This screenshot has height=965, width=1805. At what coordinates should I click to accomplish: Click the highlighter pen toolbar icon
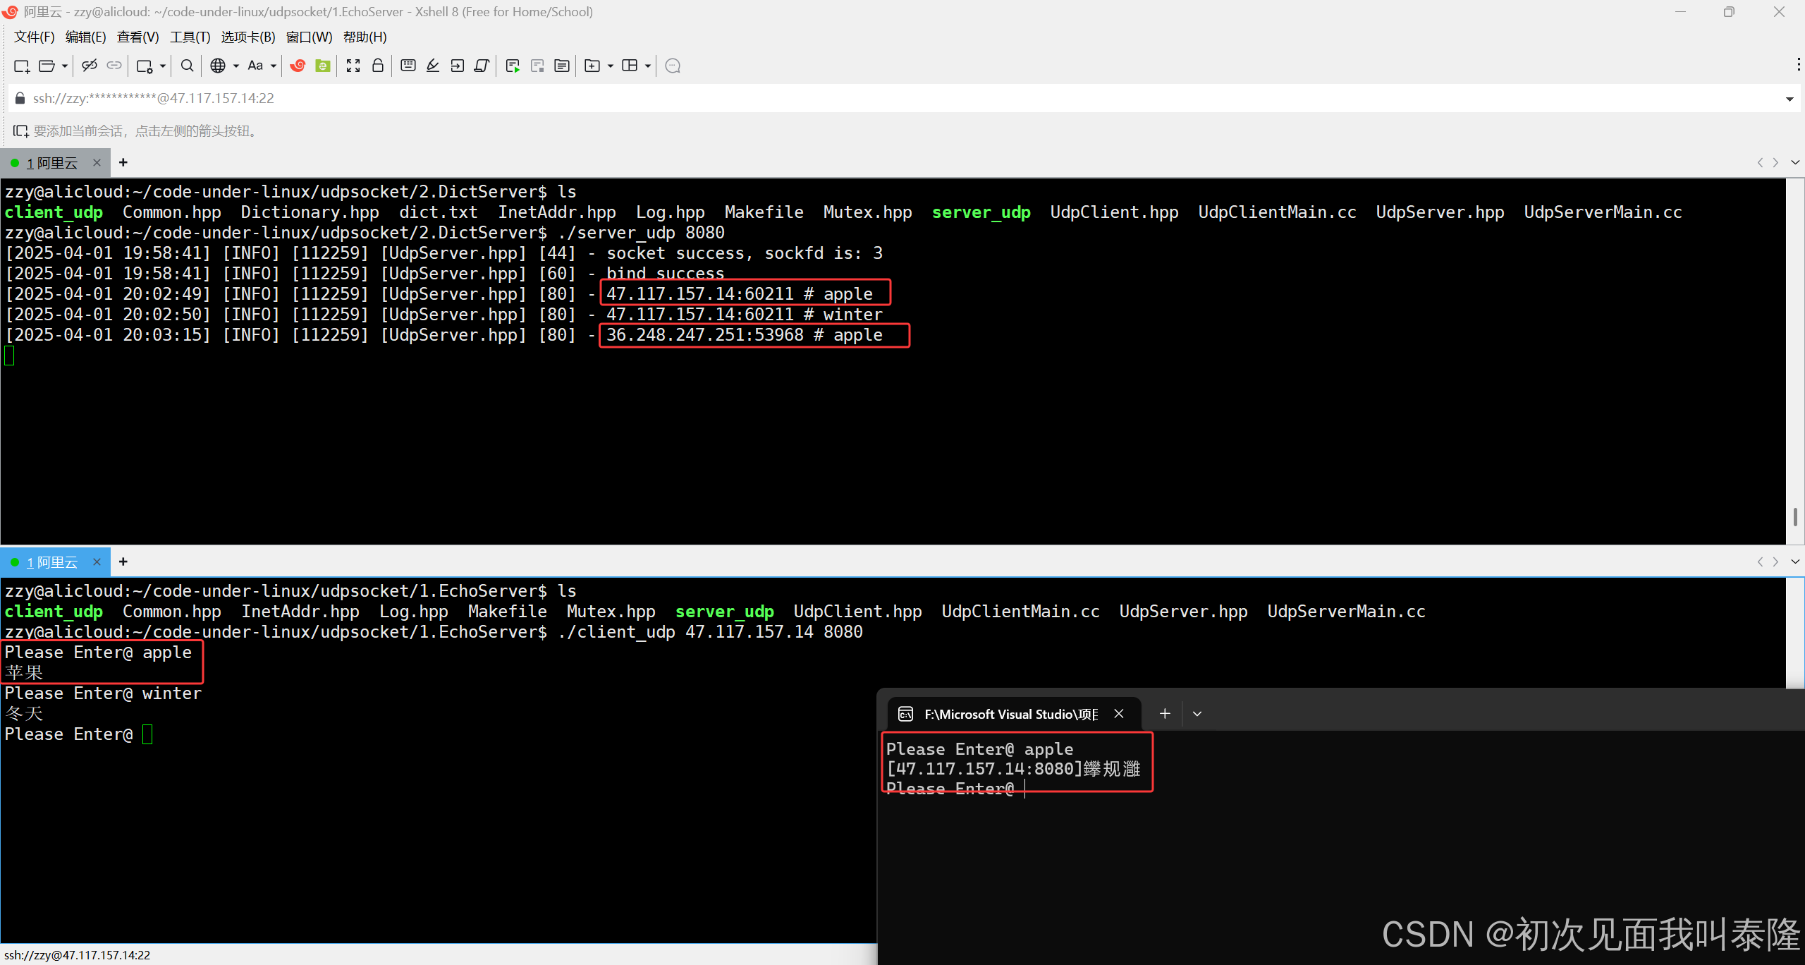[x=433, y=66]
